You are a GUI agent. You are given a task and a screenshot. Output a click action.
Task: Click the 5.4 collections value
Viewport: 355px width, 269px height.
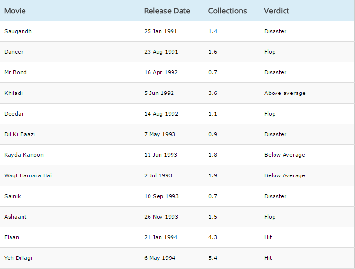(213, 258)
